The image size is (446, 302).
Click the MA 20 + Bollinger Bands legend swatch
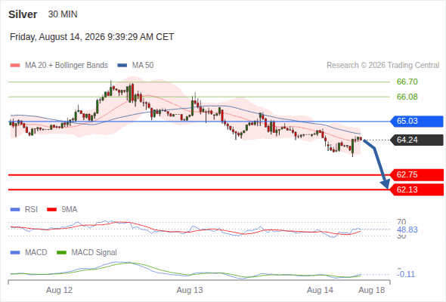click(15, 66)
